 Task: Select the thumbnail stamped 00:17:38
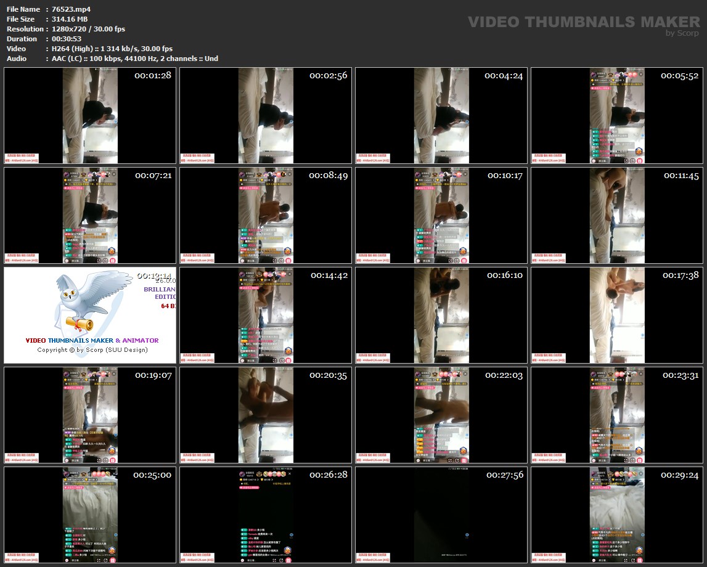[x=617, y=315]
